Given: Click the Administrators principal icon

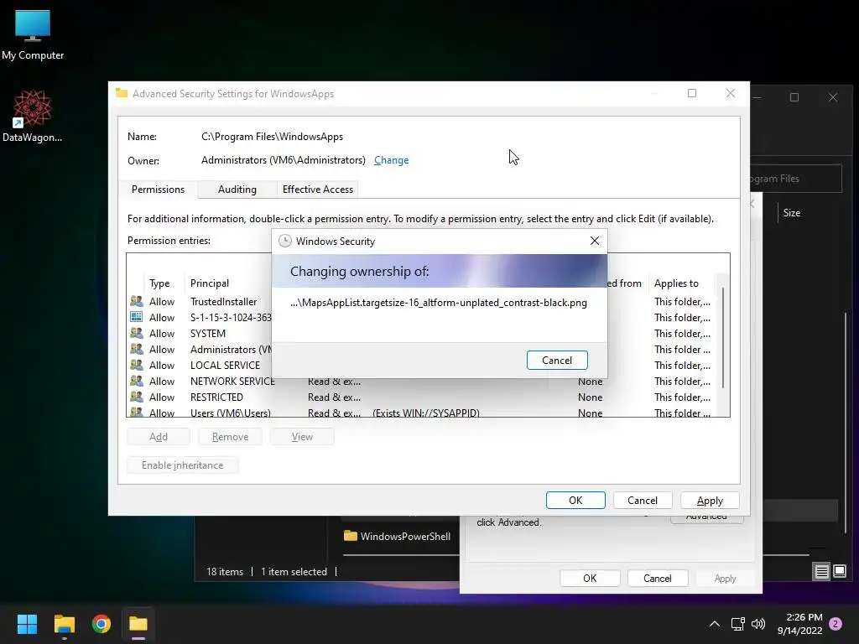Looking at the screenshot, I should pyautogui.click(x=137, y=349).
